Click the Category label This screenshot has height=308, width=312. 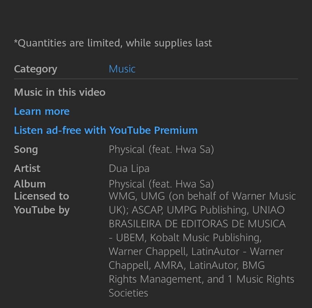click(35, 69)
